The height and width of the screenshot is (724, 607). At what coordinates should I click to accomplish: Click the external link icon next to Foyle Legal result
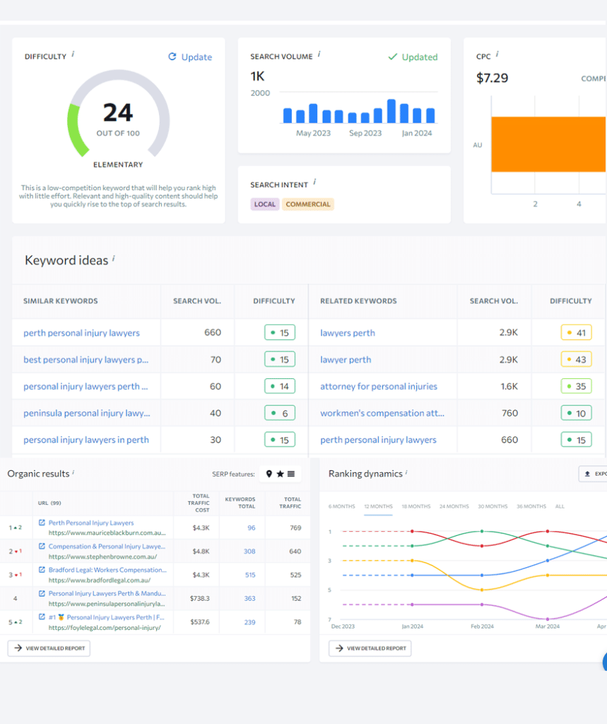pos(42,617)
